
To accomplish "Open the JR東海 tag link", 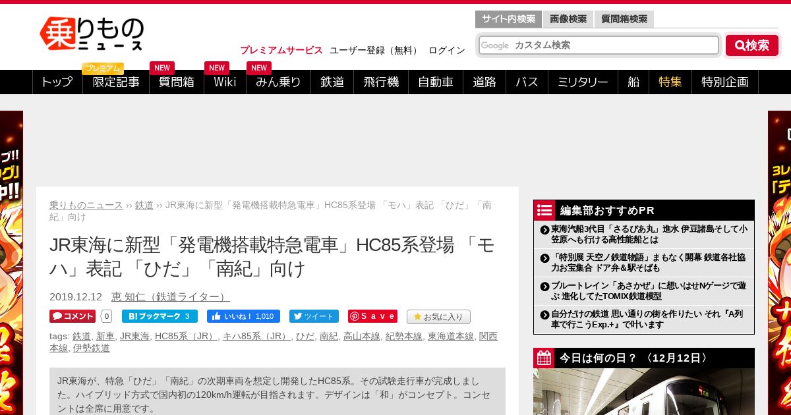I will [x=134, y=336].
